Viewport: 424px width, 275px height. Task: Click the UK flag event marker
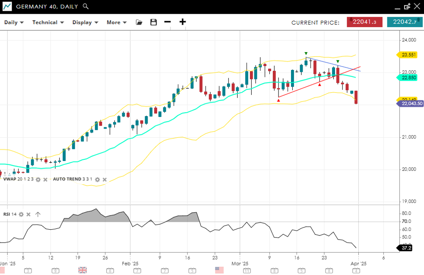(x=82, y=270)
